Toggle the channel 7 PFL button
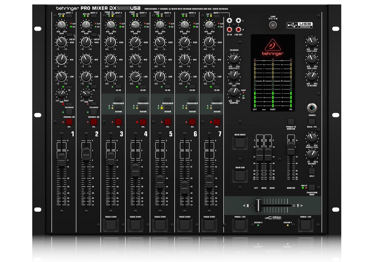The image size is (374, 262). (217, 122)
